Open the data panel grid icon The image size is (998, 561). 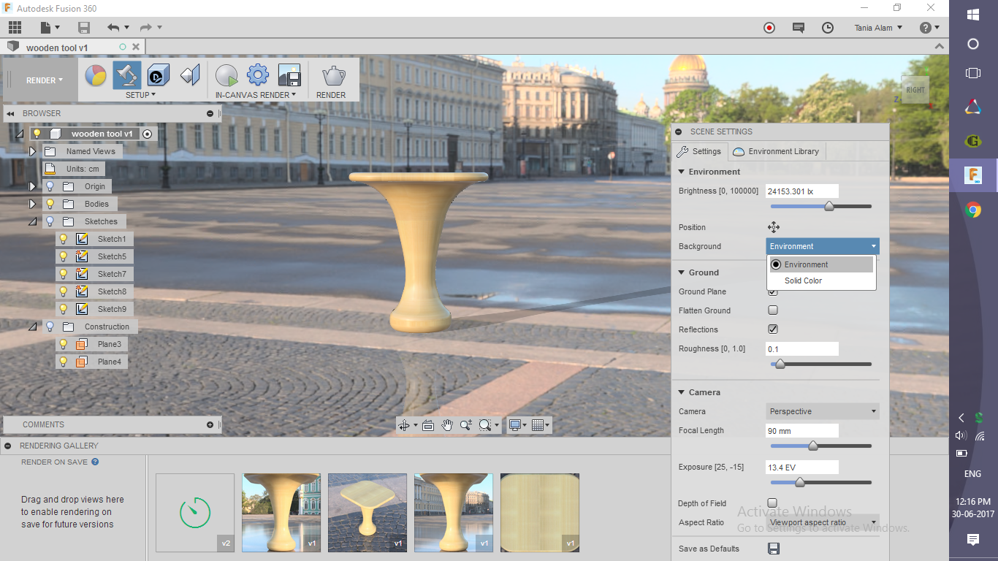click(15, 28)
